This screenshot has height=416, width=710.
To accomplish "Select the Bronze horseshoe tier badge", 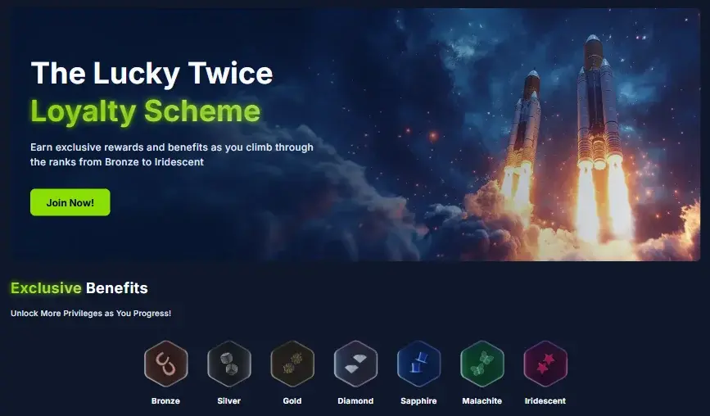I will (165, 364).
